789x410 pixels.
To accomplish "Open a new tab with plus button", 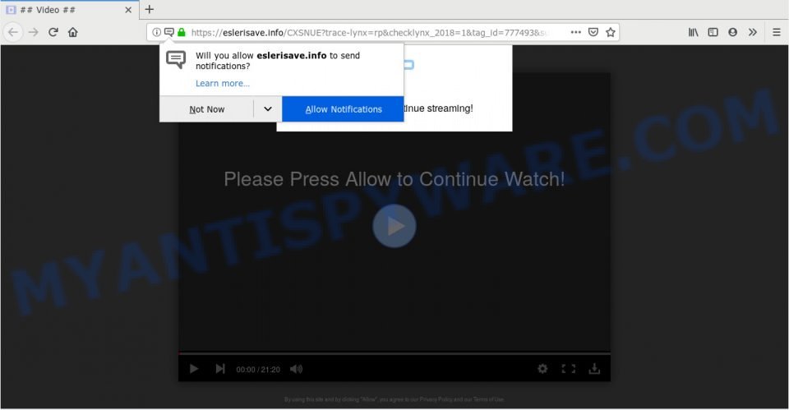I will pyautogui.click(x=150, y=10).
